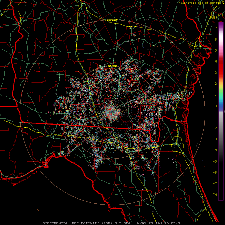Click the "-5" scale label
This screenshot has height=225, width=225.
[x=215, y=161]
